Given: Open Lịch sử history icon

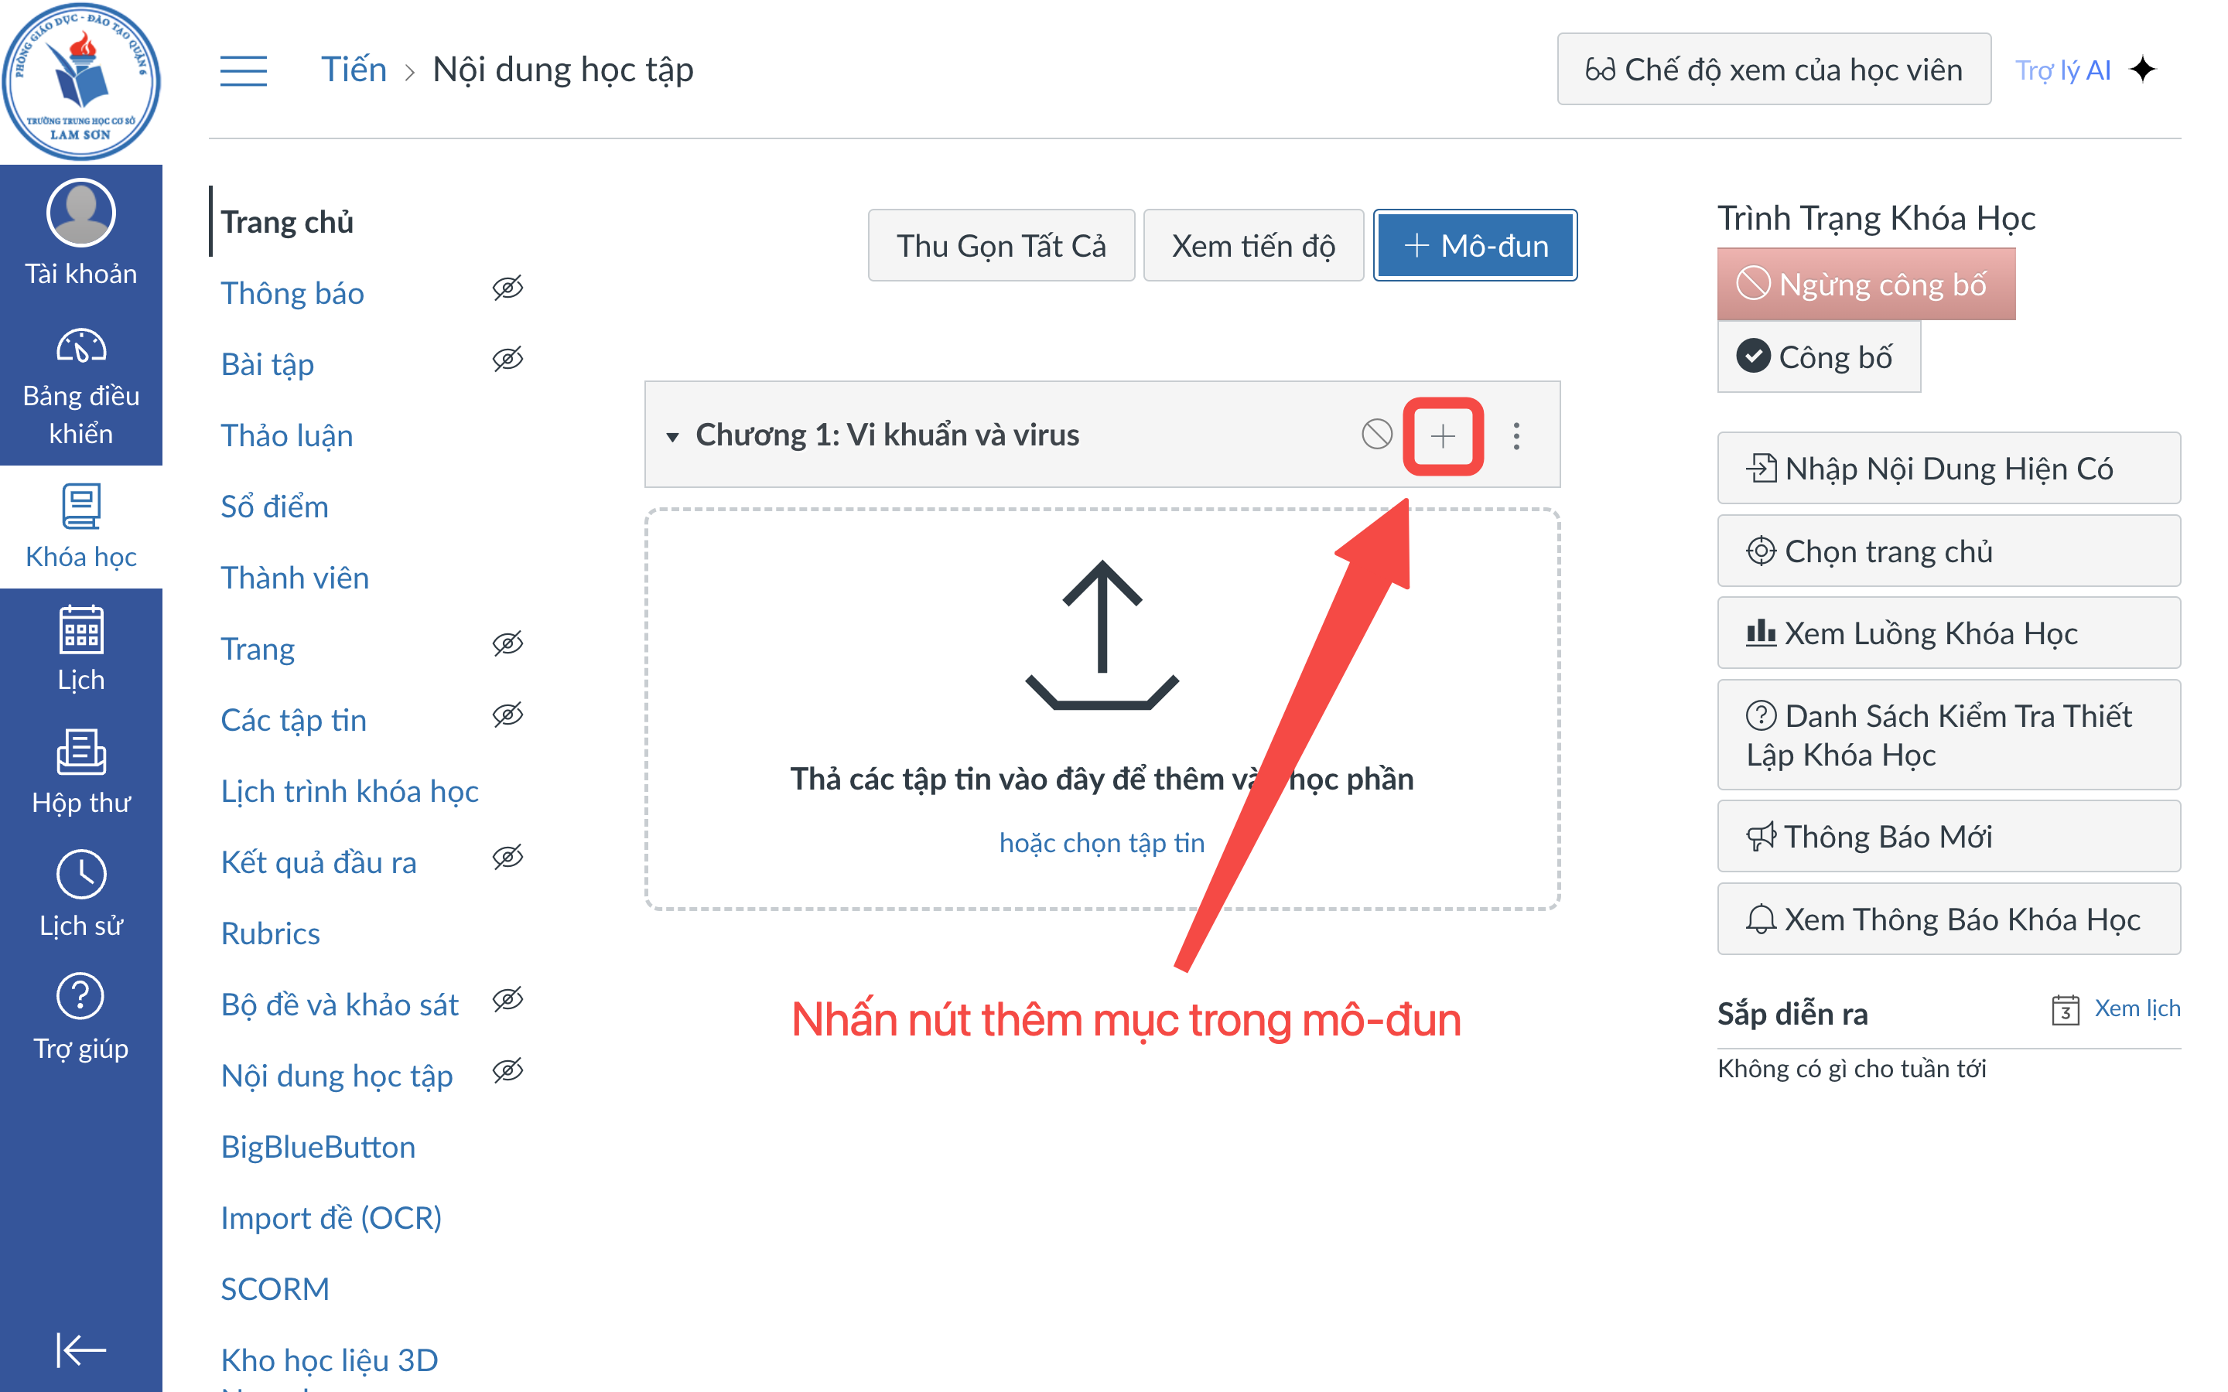Looking at the screenshot, I should pos(81,874).
